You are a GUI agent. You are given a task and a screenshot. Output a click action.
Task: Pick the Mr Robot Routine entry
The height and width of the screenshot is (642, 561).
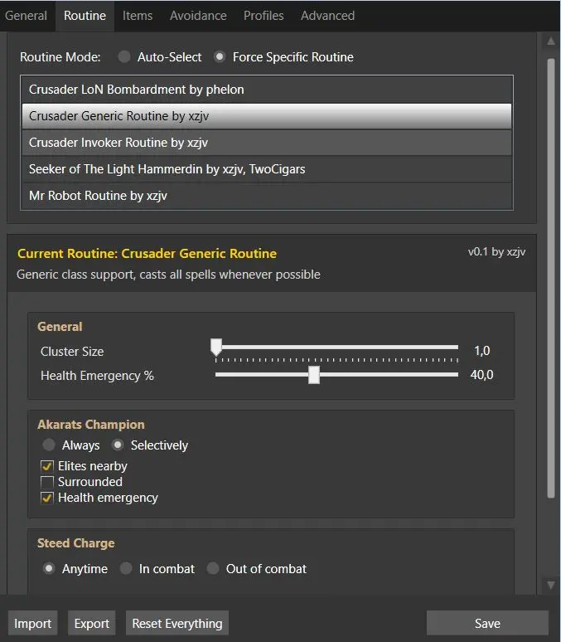pos(266,196)
